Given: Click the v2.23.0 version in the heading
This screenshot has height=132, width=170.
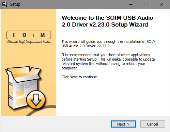Looking at the screenshot, I should (99, 24).
